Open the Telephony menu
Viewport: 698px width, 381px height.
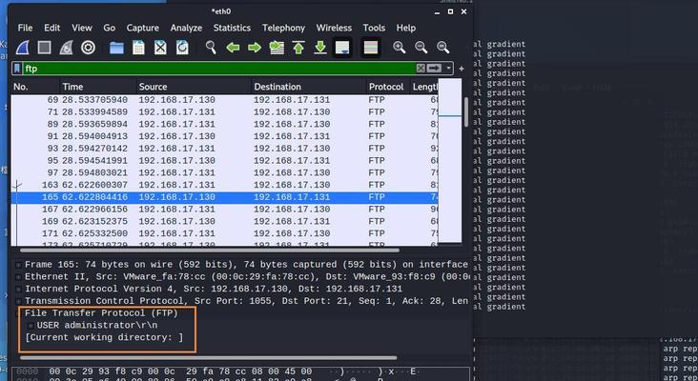click(x=283, y=28)
